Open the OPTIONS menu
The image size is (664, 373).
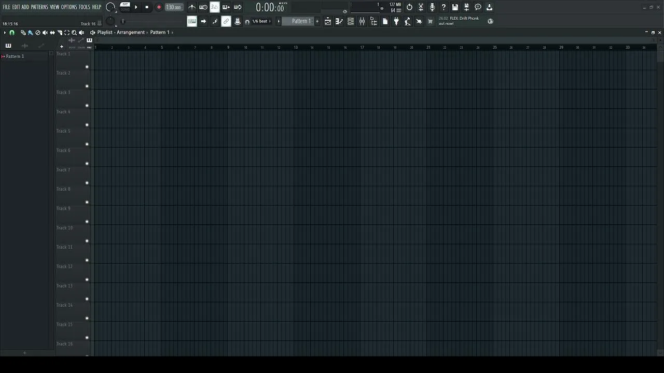[x=69, y=7]
